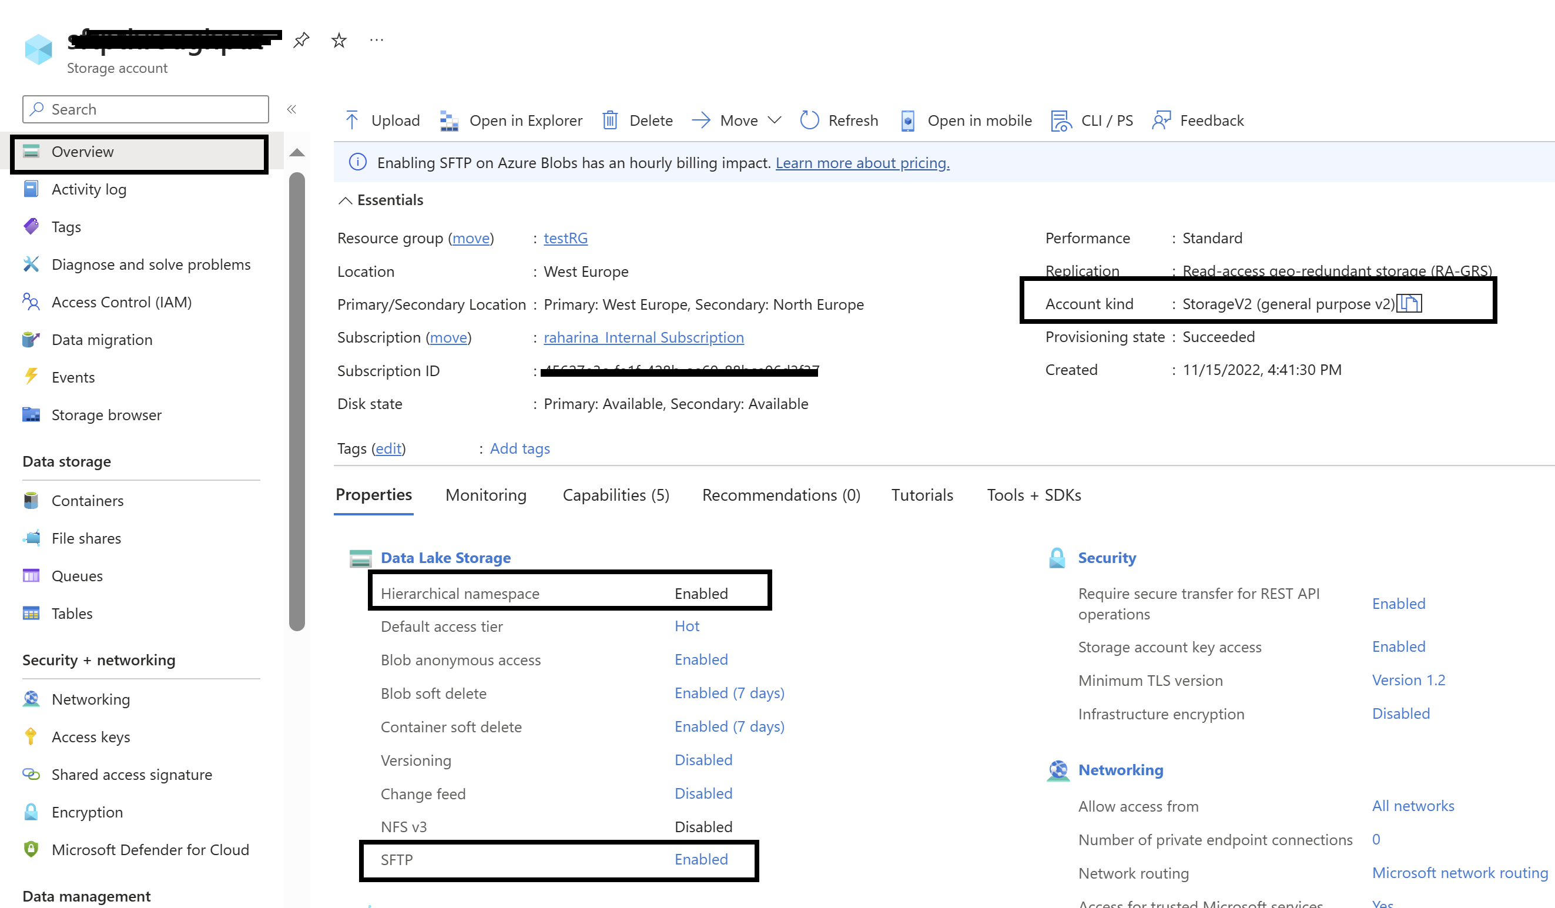Click move link next to Subscription
Viewport: 1555px width, 908px height.
pos(448,338)
